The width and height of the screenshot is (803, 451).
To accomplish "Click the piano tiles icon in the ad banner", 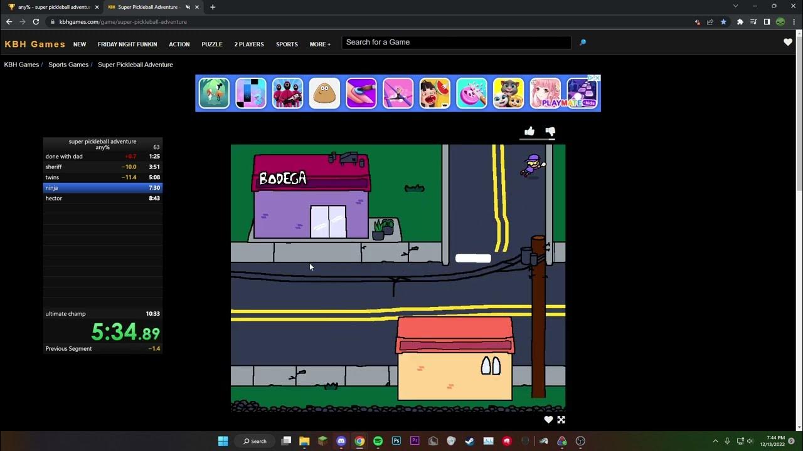I will click(x=251, y=93).
